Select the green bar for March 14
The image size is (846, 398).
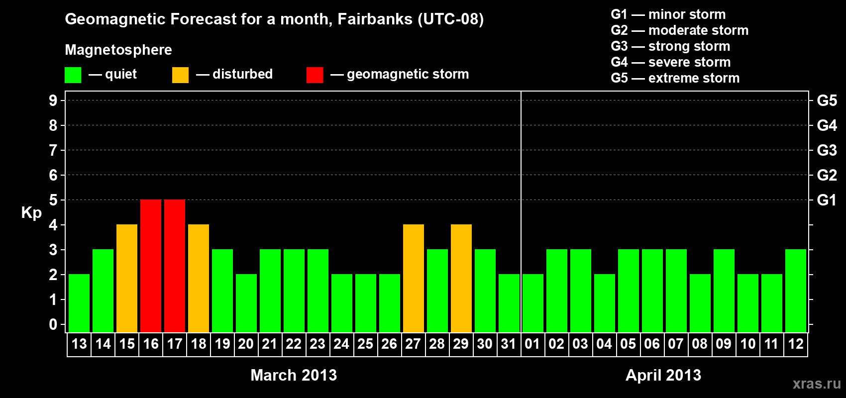pos(103,291)
